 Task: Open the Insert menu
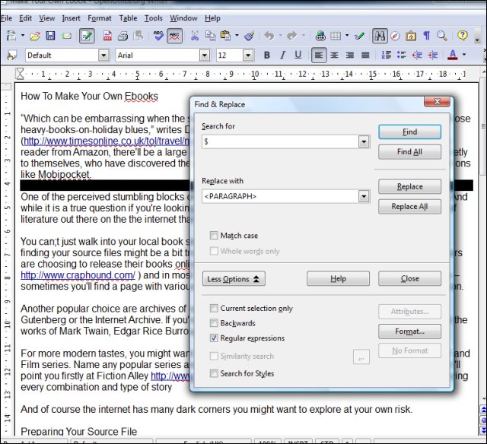click(71, 18)
